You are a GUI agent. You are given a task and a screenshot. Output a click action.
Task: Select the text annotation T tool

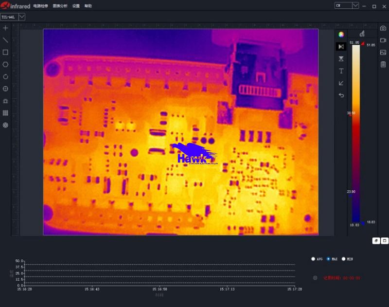(341, 71)
